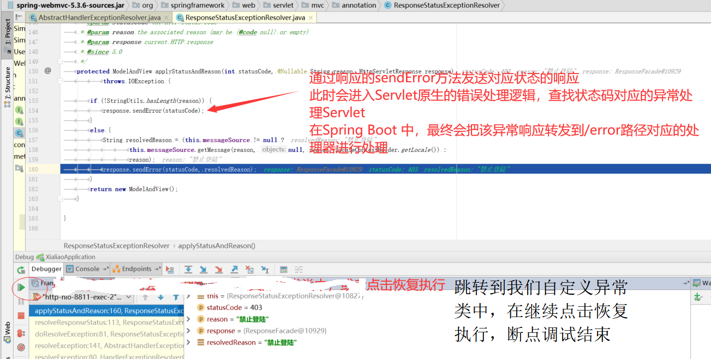This screenshot has width=711, height=359.
Task: Rerun XialiaoApplication debug session
Action: tap(21, 270)
